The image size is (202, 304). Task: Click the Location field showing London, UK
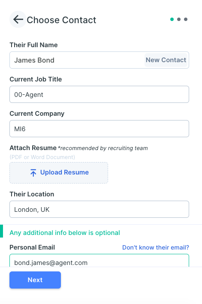99,209
